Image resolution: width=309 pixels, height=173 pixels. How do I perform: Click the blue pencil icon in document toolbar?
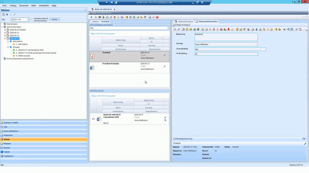pyautogui.click(x=179, y=29)
